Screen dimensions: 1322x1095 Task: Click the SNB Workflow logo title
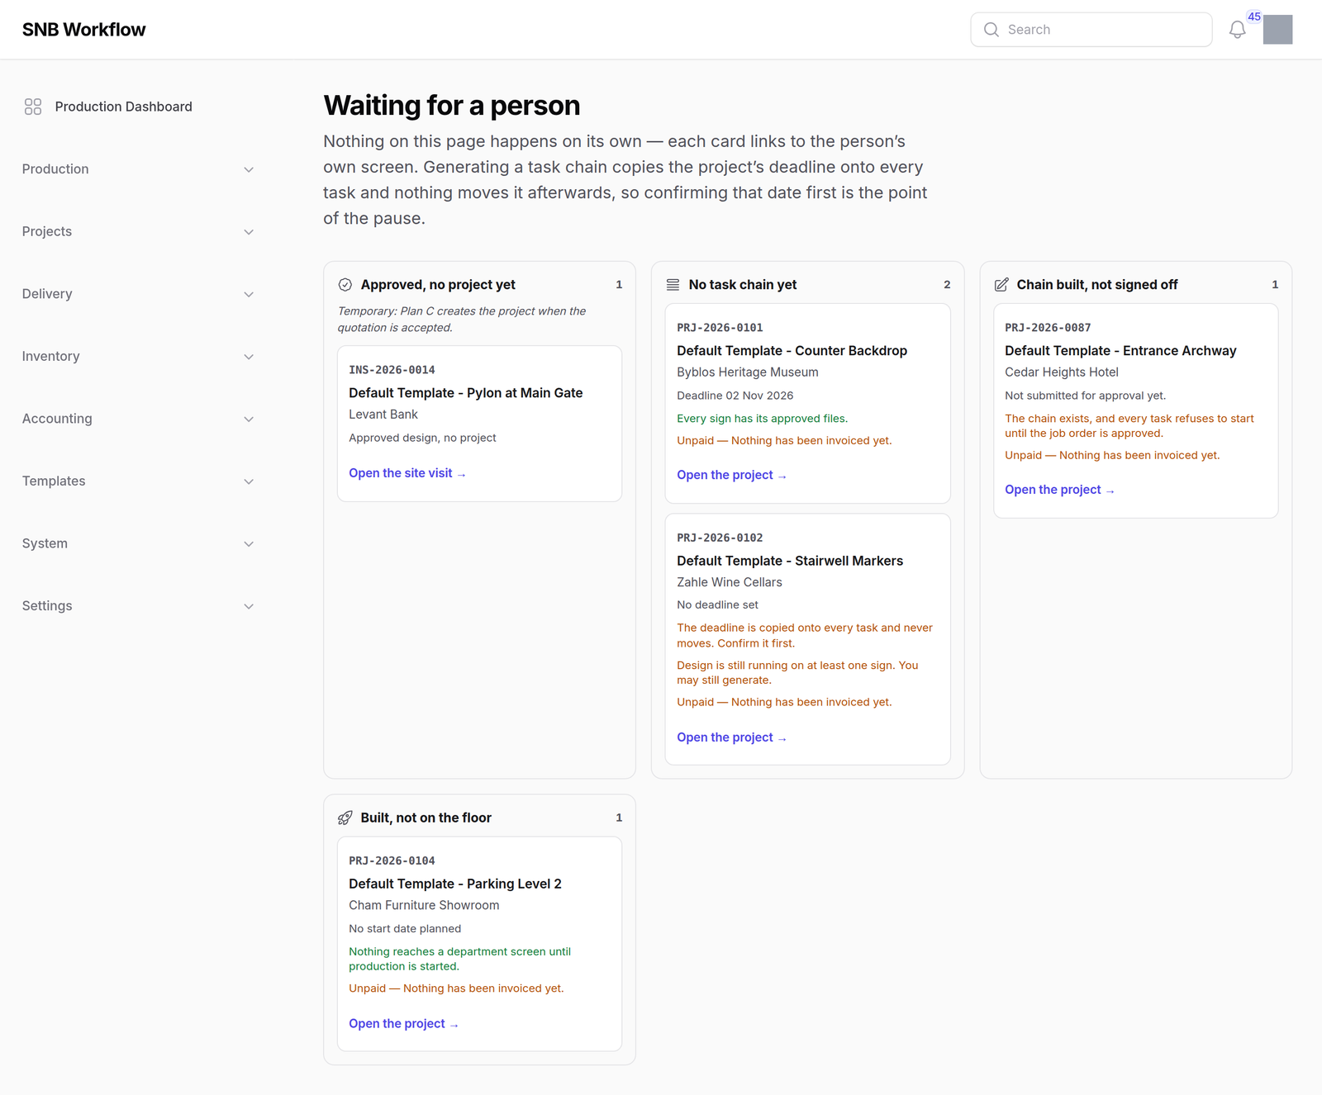(83, 30)
